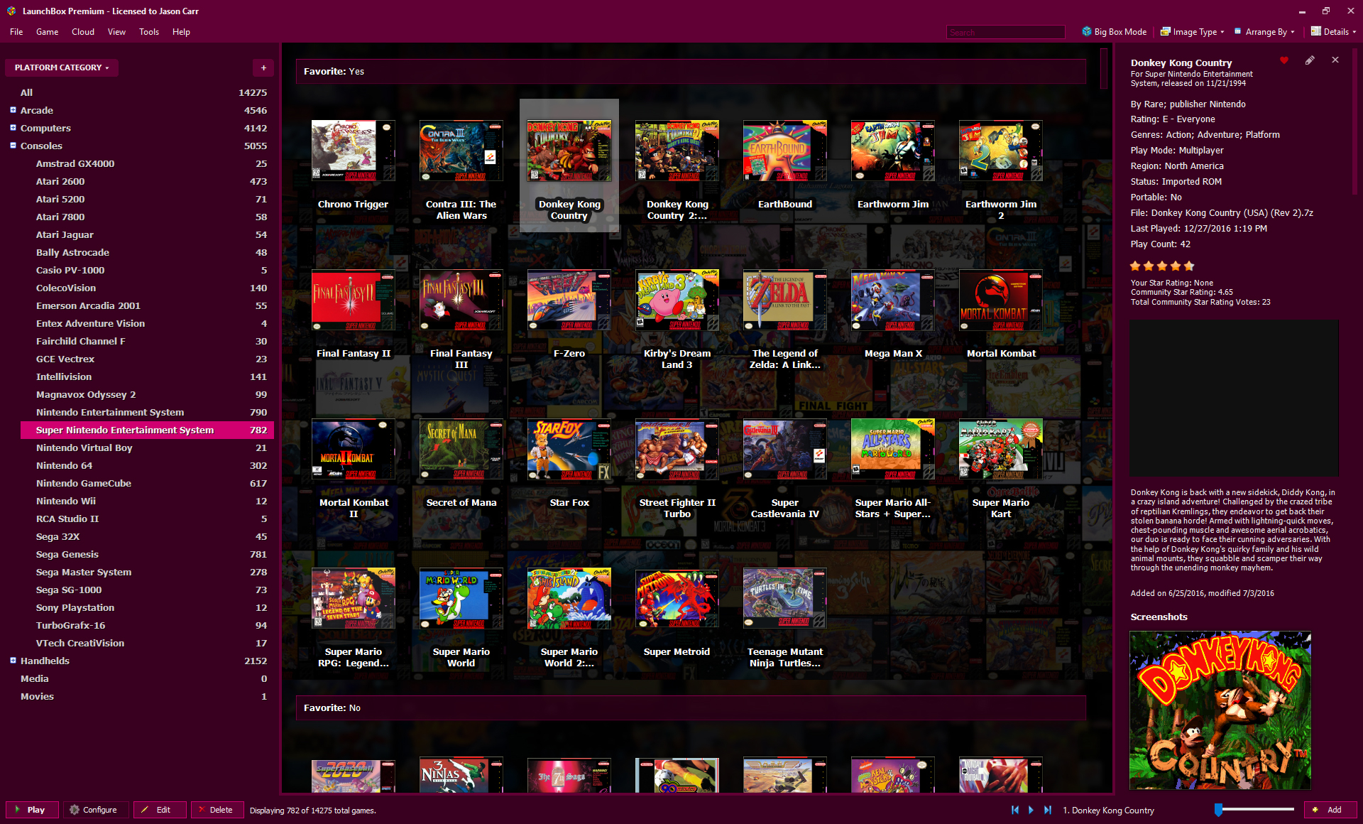Expand the Computers tree node
The image size is (1363, 824).
(13, 128)
